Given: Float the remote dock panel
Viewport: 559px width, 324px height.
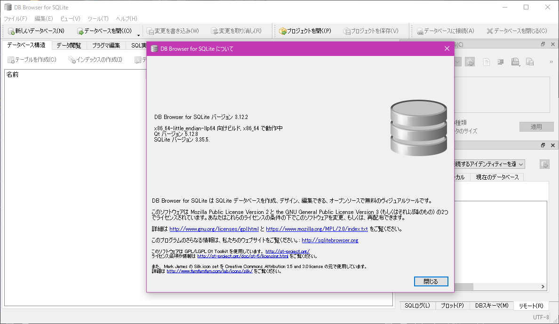Looking at the screenshot, I should 543,145.
